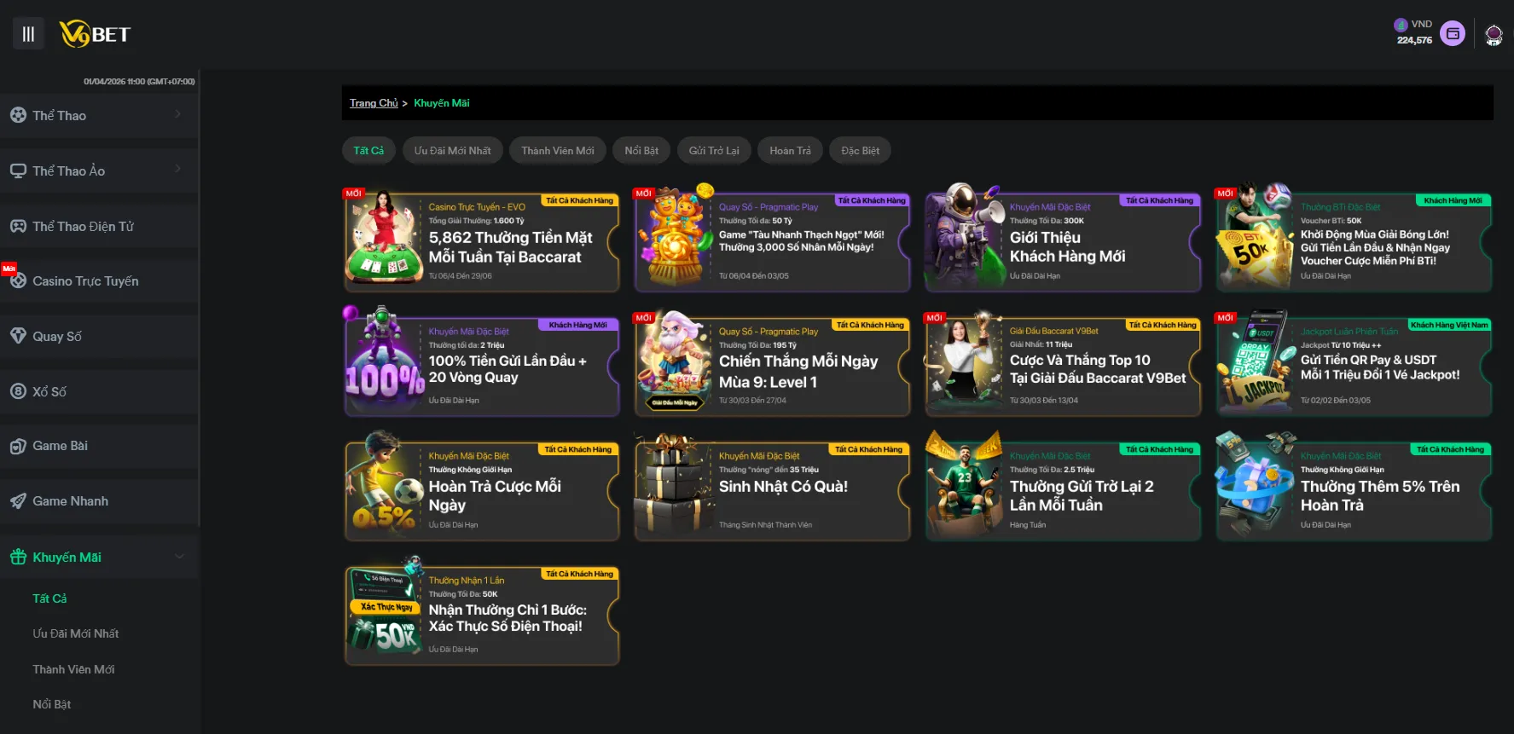Click the wizard Giải Đấu Mỗi Ngày image
The width and height of the screenshot is (1514, 734).
pyautogui.click(x=675, y=361)
